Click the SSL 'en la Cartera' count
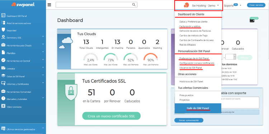Image resolution: width=269 pixels, height=134 pixels. click(91, 93)
